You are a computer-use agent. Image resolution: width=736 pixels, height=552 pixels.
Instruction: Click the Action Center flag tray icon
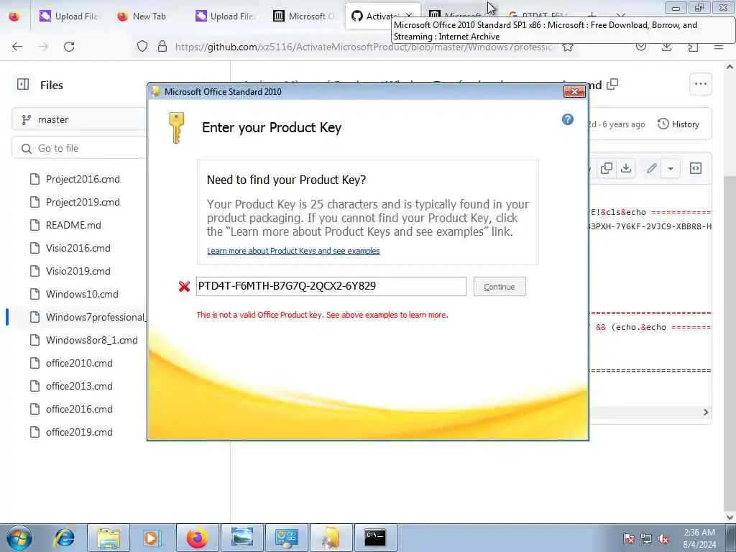[628, 539]
